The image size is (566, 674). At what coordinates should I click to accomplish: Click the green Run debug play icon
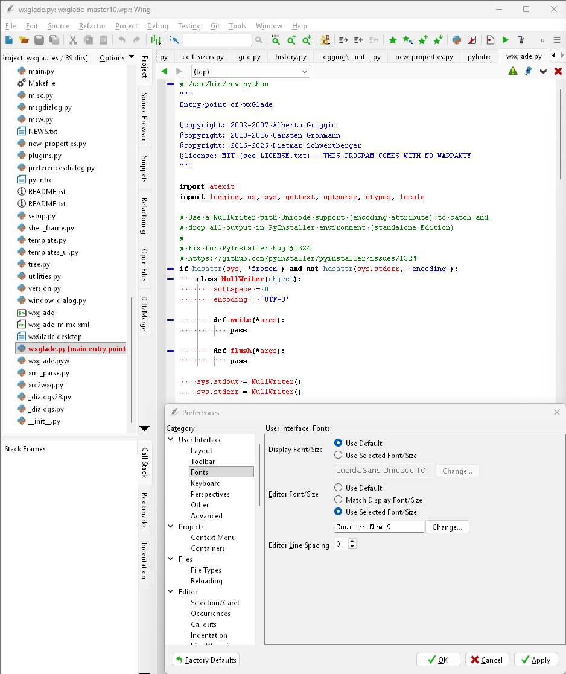[x=505, y=40]
